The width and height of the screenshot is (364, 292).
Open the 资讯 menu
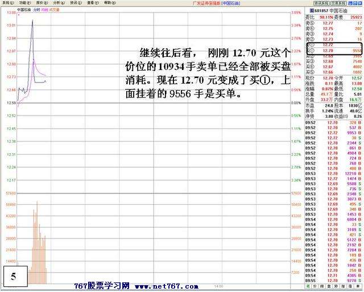coord(76,3)
